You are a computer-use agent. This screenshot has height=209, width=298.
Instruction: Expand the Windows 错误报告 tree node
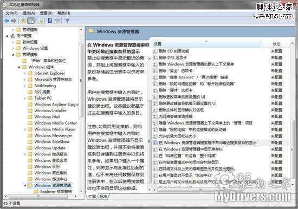click(25, 154)
